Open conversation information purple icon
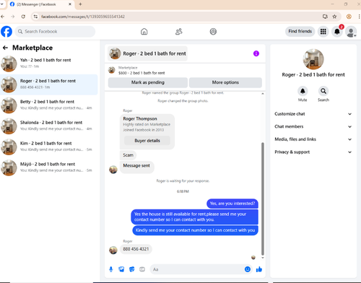This screenshot has height=283, width=361. pos(256,53)
